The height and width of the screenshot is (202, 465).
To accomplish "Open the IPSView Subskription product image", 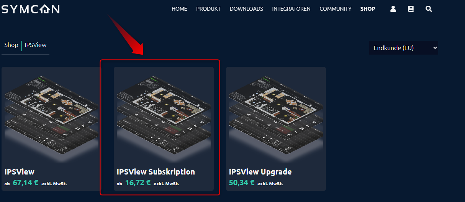I will 164,115.
